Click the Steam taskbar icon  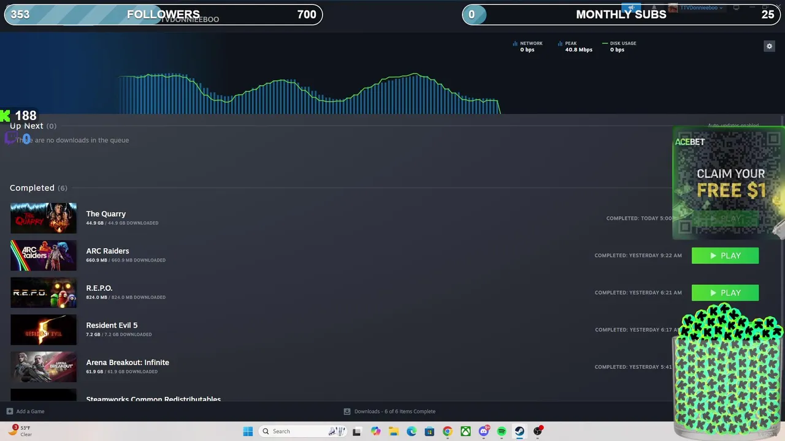tap(519, 431)
